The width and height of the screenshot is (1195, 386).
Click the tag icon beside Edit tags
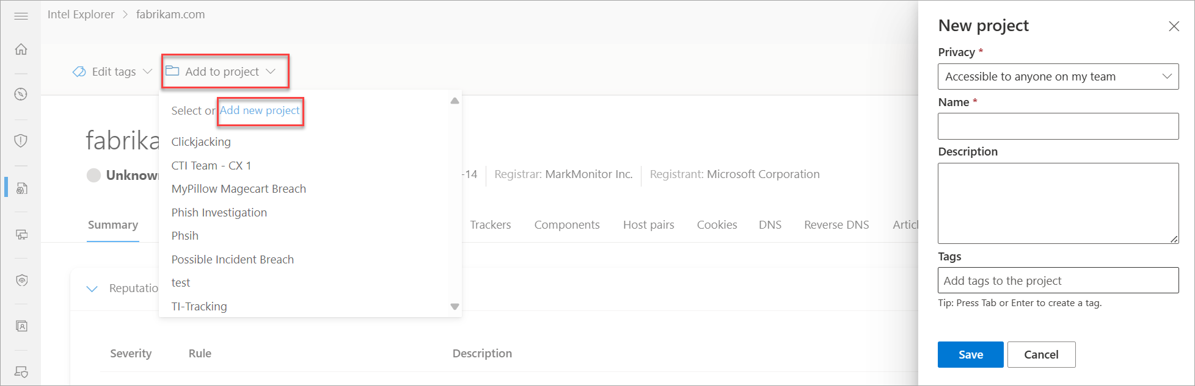click(79, 72)
